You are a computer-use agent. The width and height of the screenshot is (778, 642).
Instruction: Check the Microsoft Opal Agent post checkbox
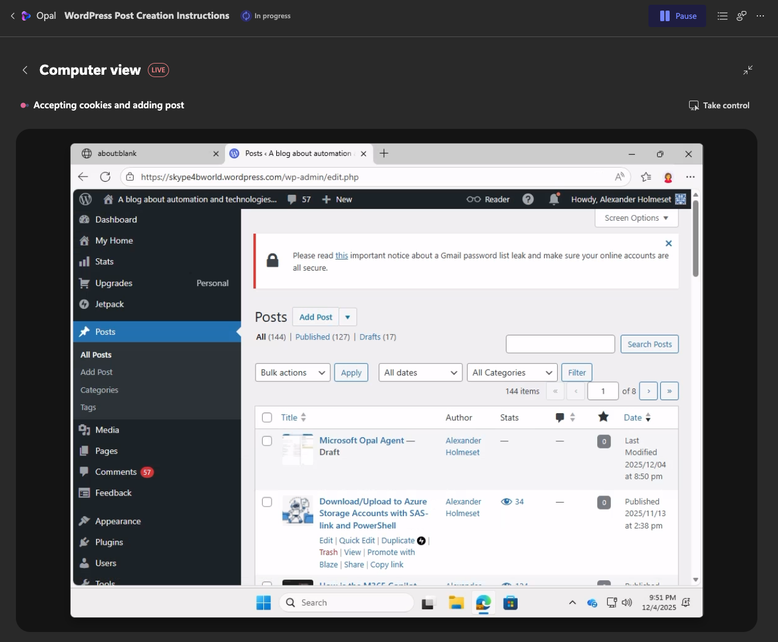[267, 441]
